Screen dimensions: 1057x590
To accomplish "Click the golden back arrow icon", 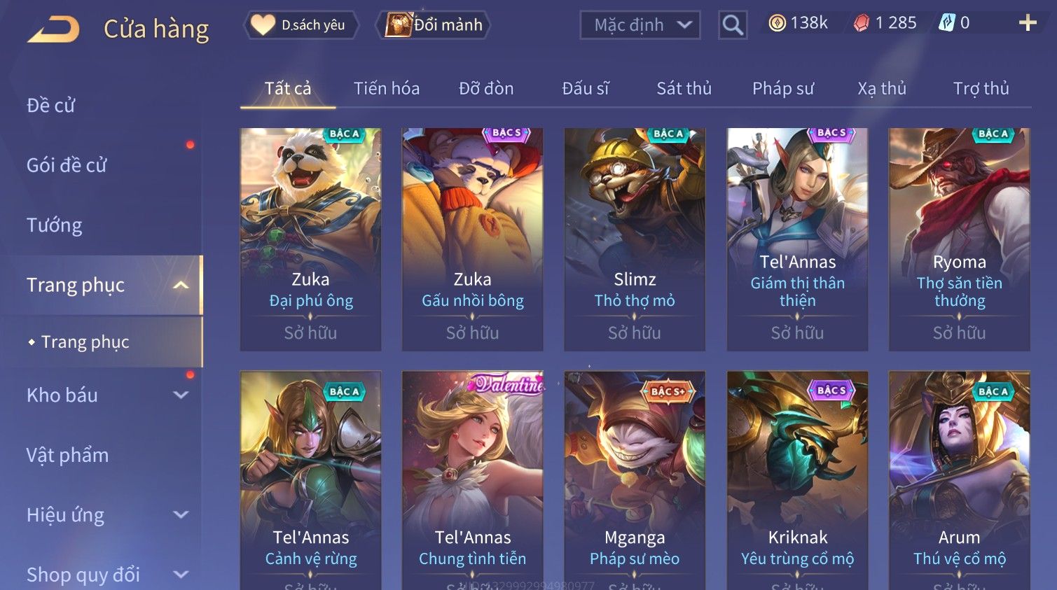I will point(53,29).
